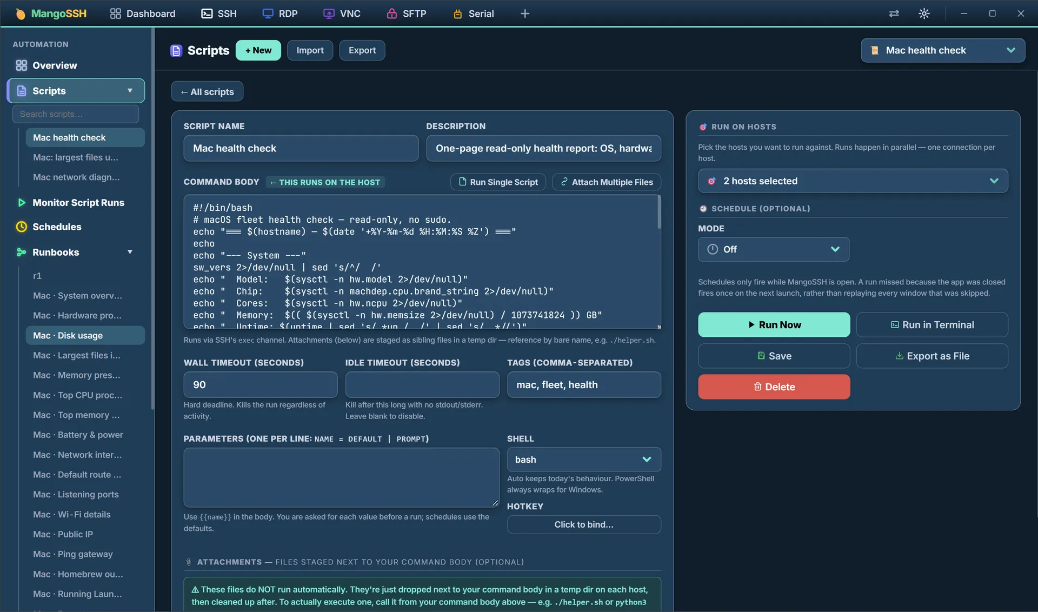The width and height of the screenshot is (1038, 612).
Task: Open the schedule Mode dropdown
Action: (773, 249)
